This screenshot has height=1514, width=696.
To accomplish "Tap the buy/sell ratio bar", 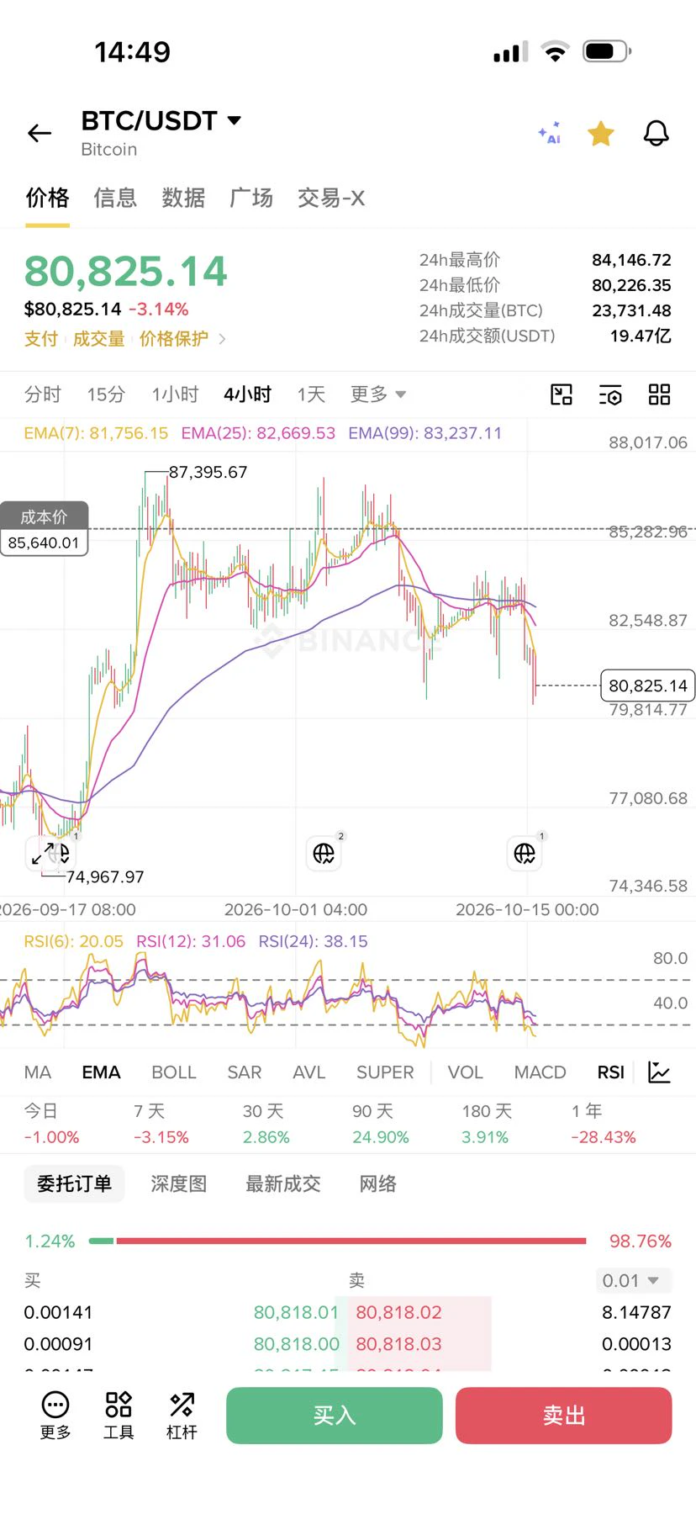I will coord(337,1241).
